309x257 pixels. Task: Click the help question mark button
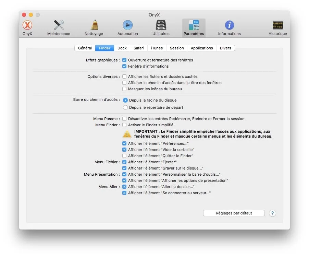[x=272, y=213]
